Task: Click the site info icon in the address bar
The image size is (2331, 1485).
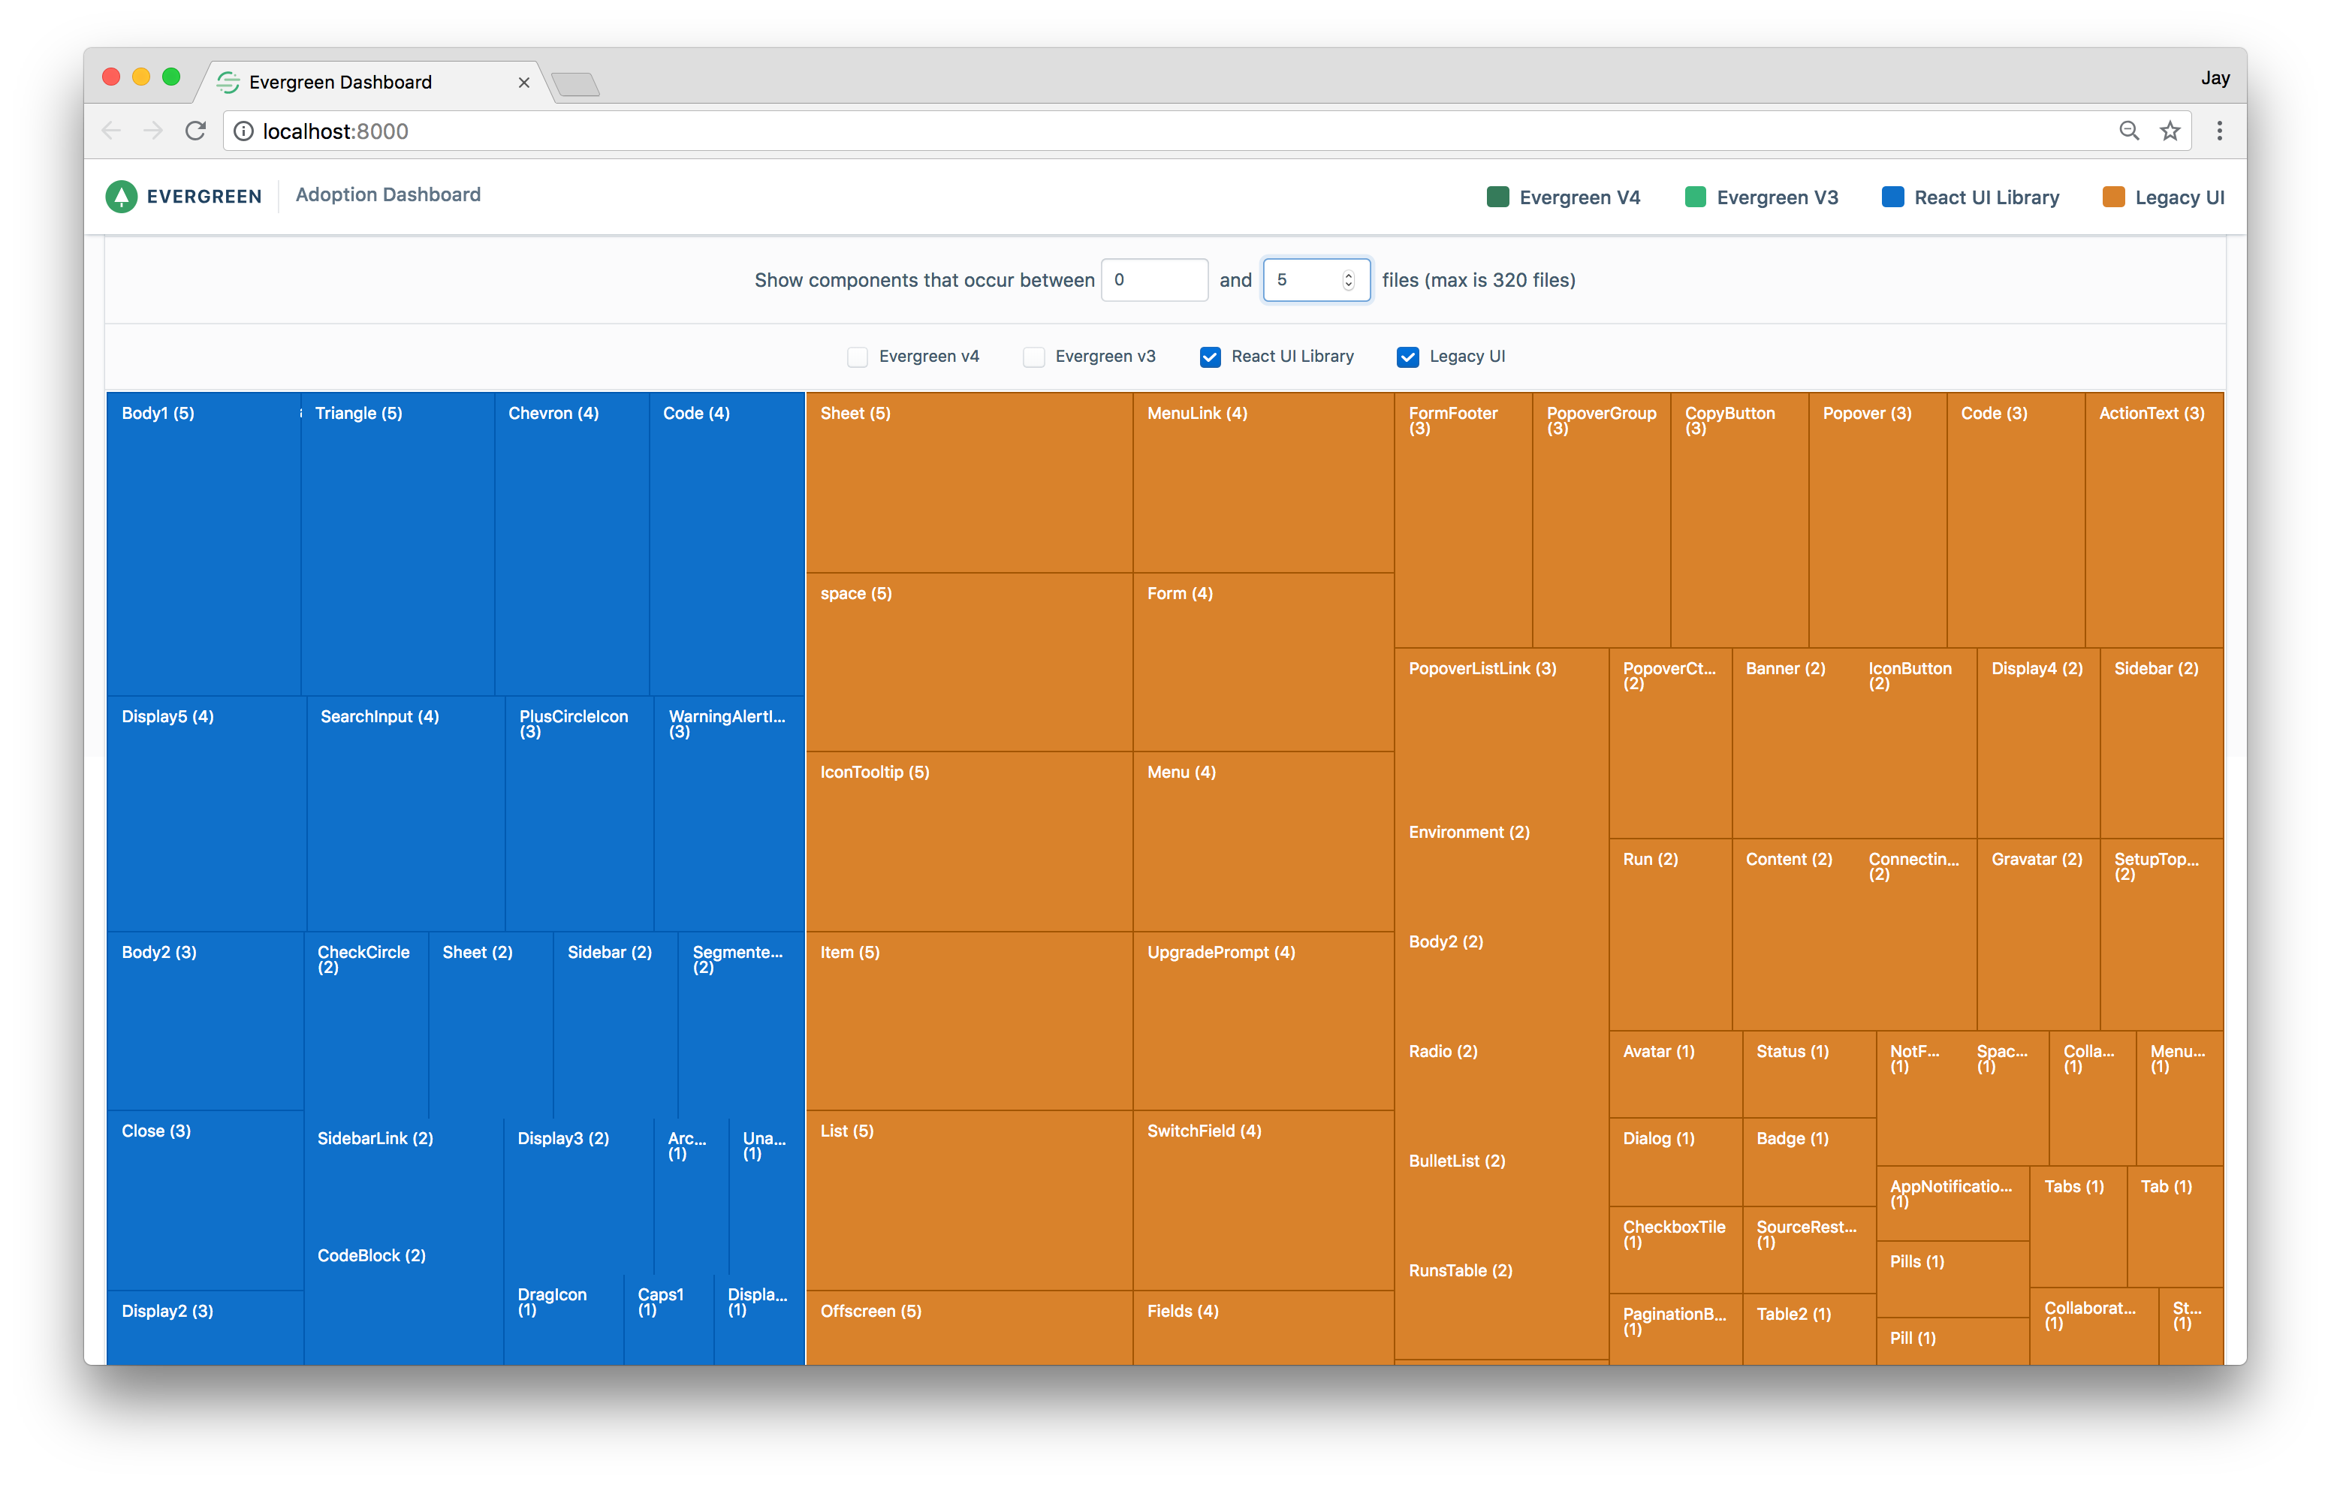Action: click(x=244, y=131)
